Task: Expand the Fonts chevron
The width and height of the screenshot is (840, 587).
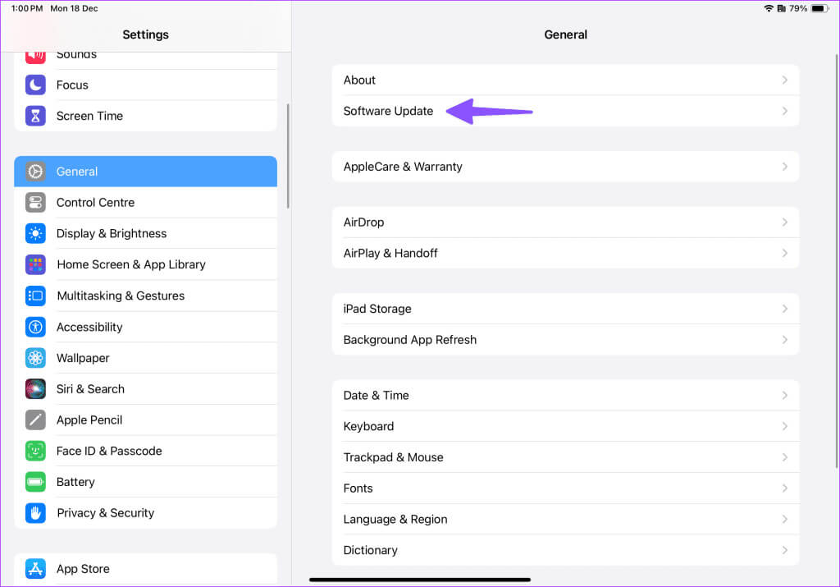Action: (x=785, y=488)
